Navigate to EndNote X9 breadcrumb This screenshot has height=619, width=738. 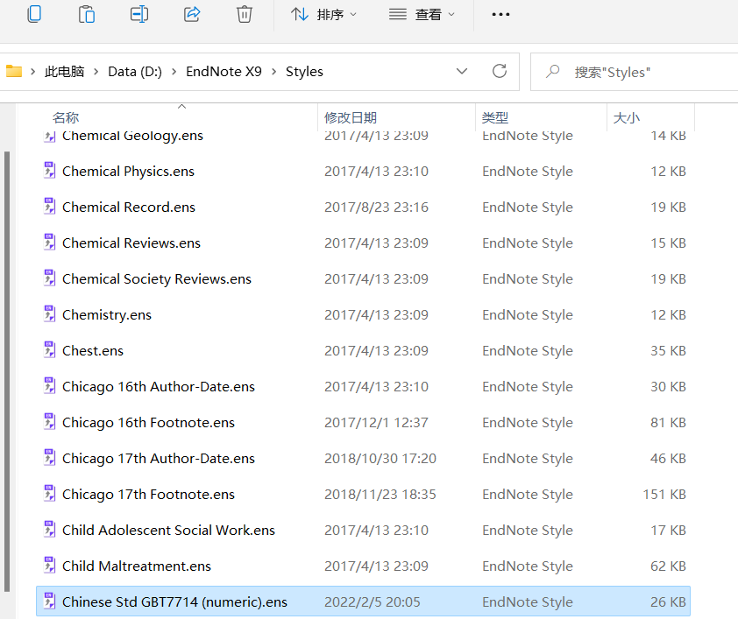224,72
